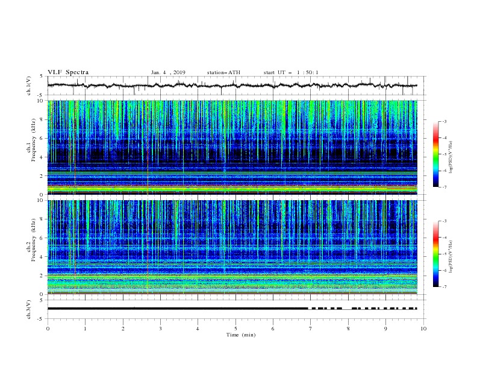
Task: Click the '-3' label on ch.1 color bar
Action: (x=444, y=121)
